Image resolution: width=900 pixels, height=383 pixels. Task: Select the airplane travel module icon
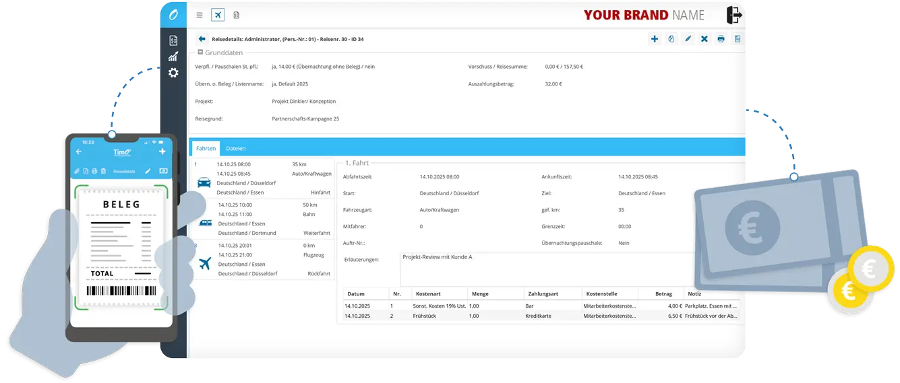click(218, 15)
